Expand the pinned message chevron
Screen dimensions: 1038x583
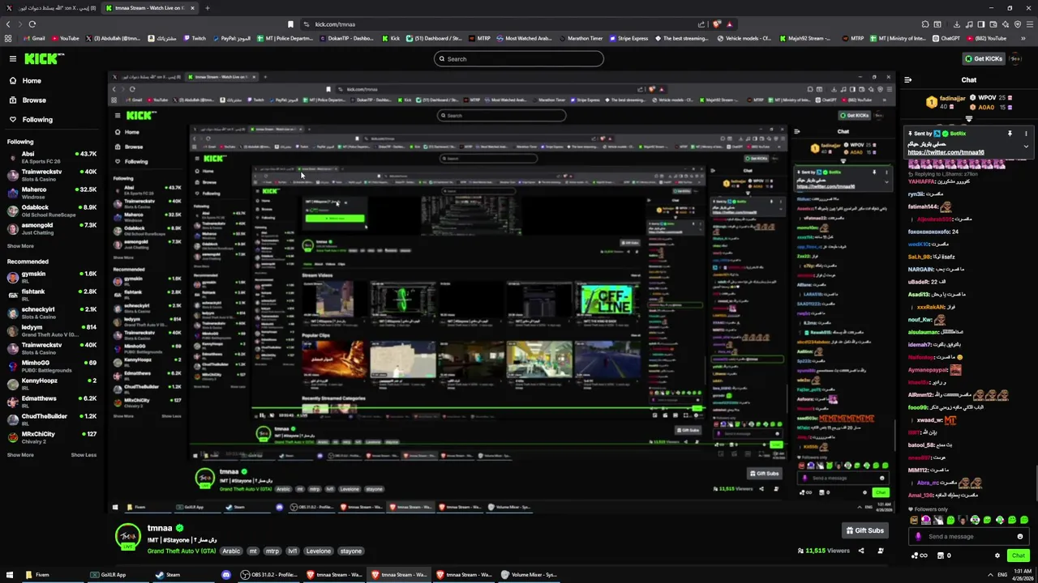[x=1026, y=147]
